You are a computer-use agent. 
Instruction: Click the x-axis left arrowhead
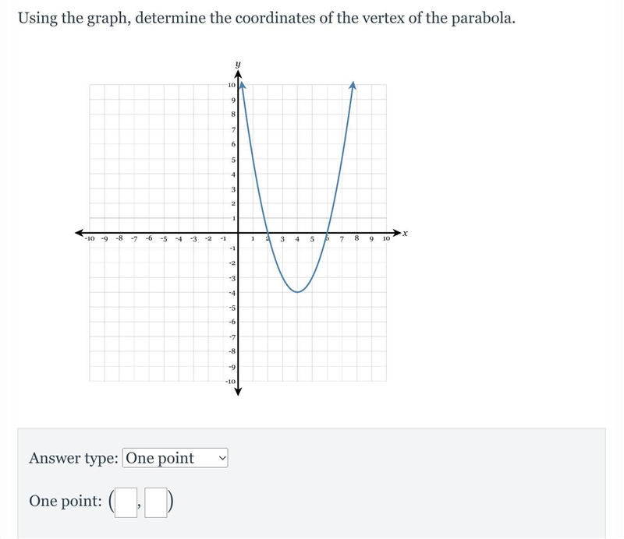[x=80, y=233]
